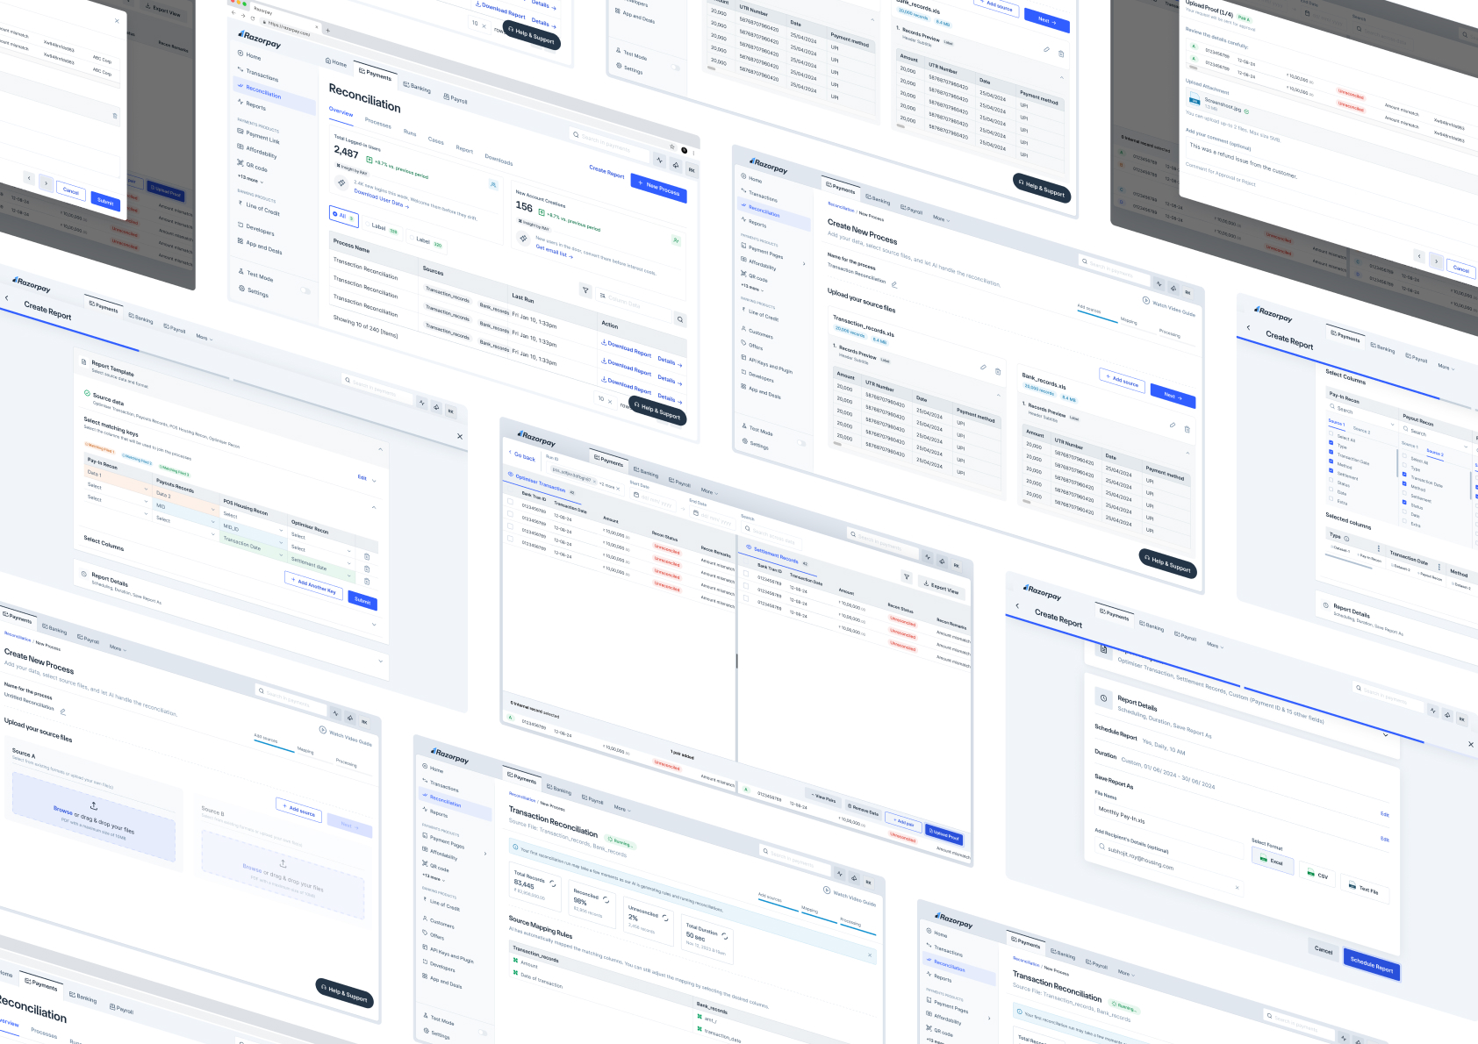Click the filter icon above the Last Run column
1478x1044 pixels.
585,290
